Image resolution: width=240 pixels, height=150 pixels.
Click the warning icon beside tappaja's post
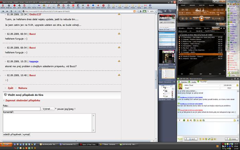coord(119,61)
